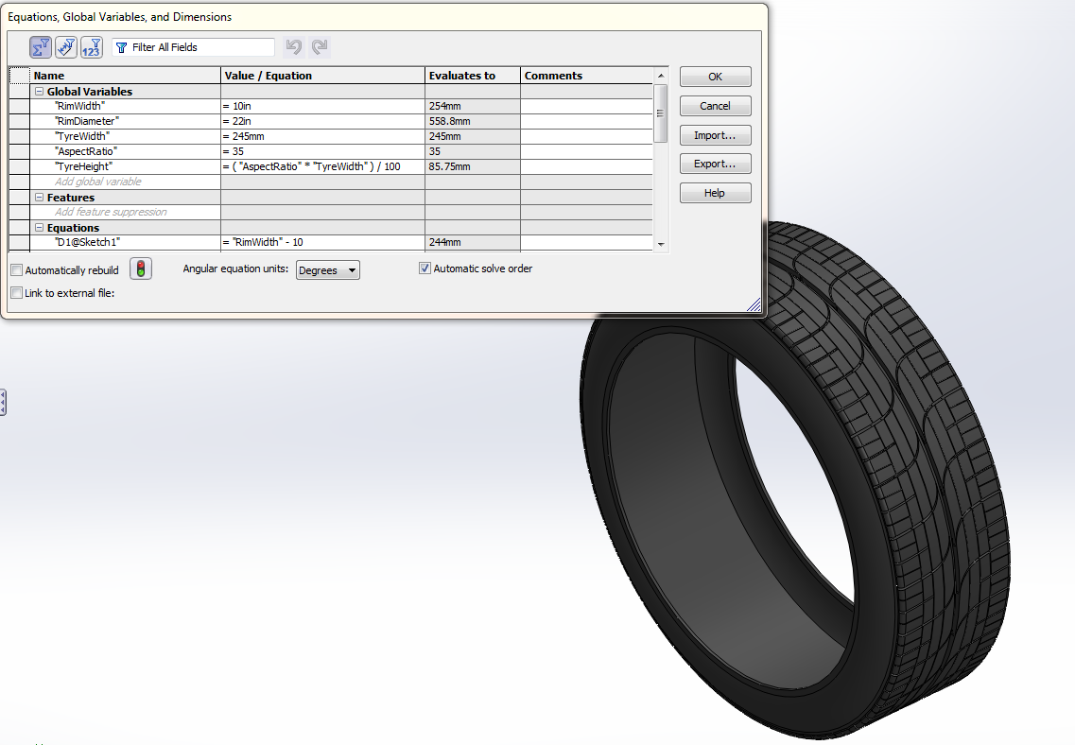The height and width of the screenshot is (745, 1075).
Task: Click the '= 10in' value cell
Action: point(323,106)
